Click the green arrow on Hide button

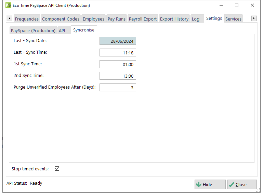(x=199, y=184)
